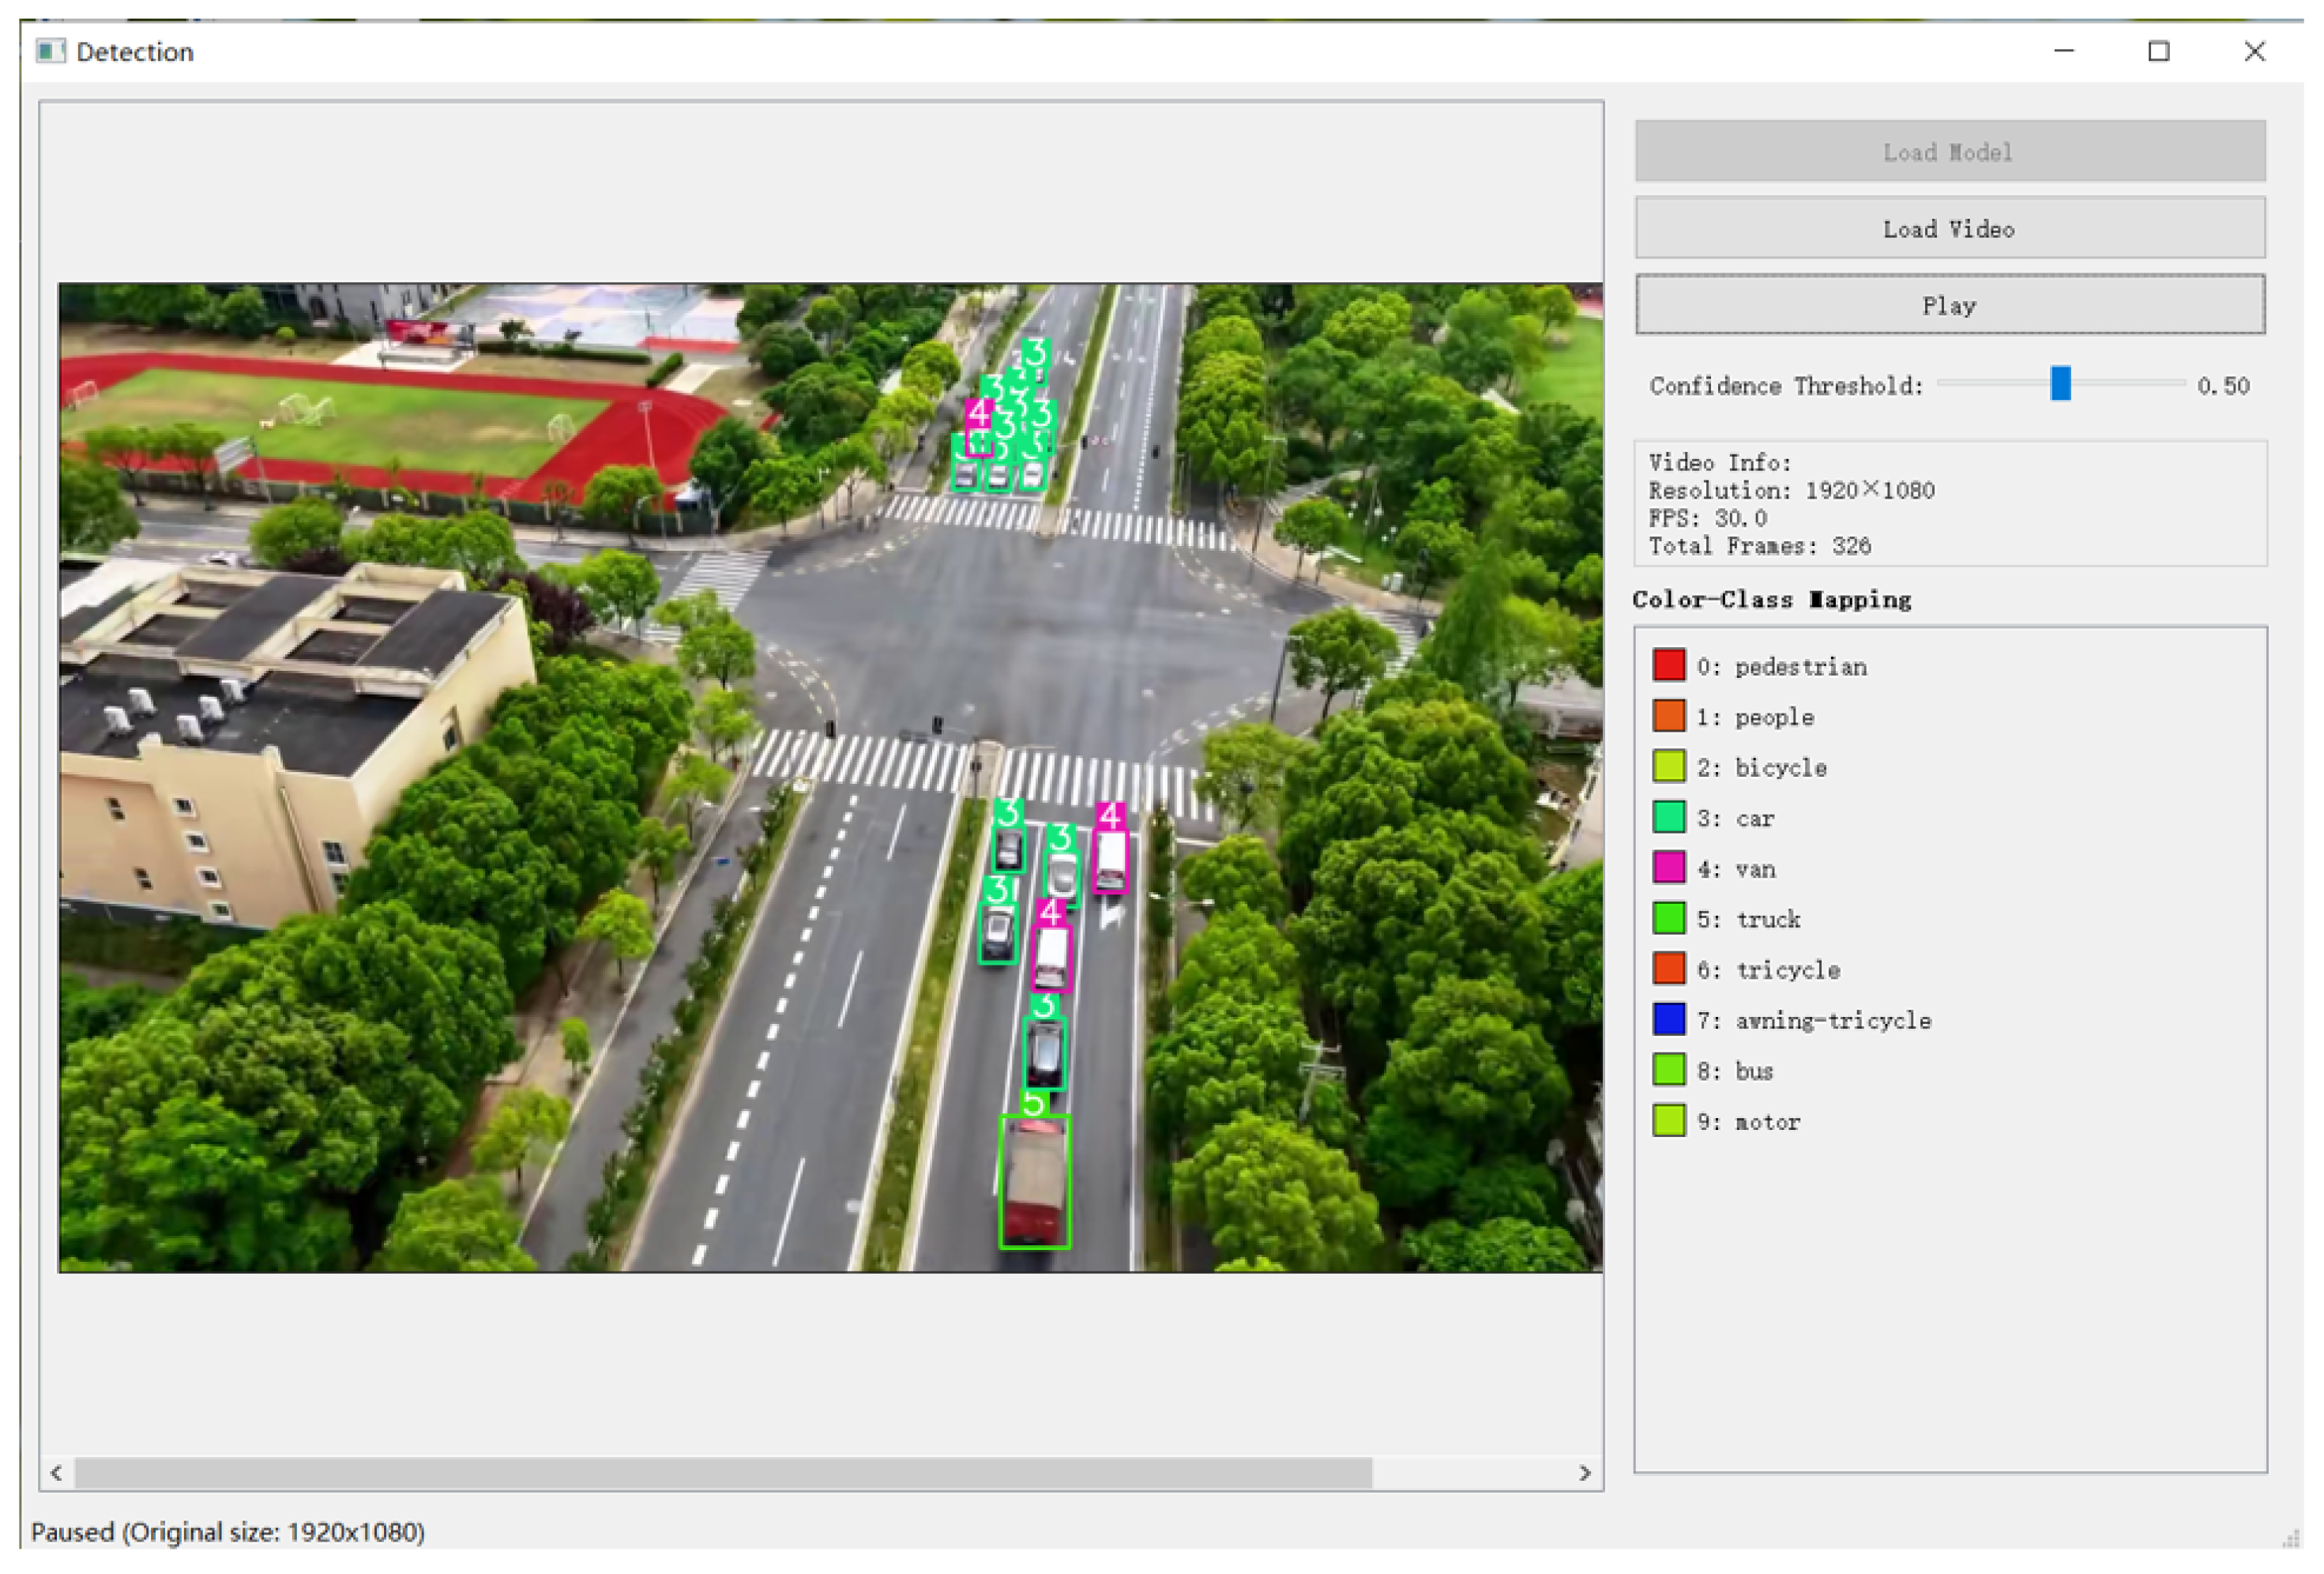The width and height of the screenshot is (2324, 1574).
Task: Click the motor class color swatch
Action: tap(1668, 1120)
